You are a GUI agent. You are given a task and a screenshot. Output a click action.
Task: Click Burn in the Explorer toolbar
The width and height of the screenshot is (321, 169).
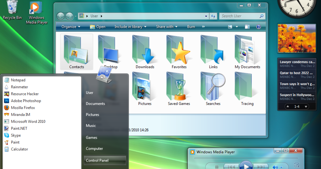191,27
